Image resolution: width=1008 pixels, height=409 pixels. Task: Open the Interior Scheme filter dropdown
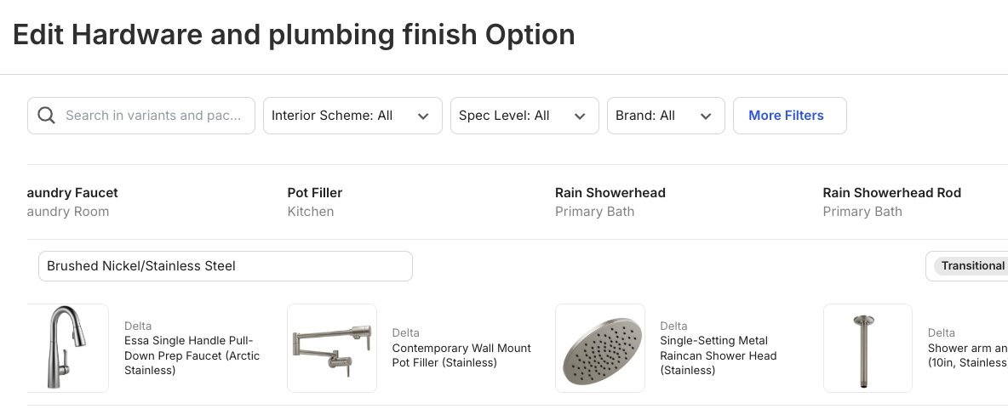click(353, 116)
